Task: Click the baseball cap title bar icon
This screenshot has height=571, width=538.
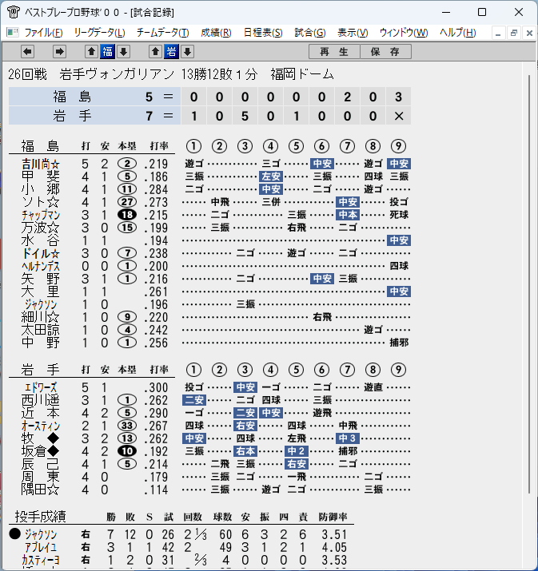Action: [x=13, y=12]
